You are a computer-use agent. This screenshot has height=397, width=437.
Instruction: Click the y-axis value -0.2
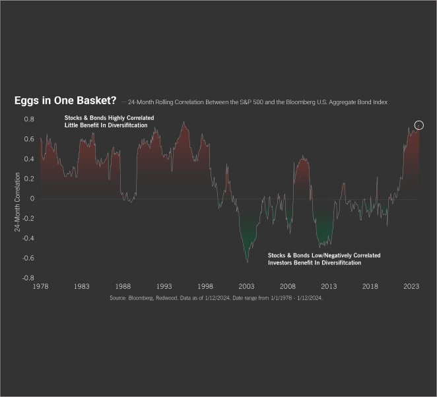coord(28,218)
